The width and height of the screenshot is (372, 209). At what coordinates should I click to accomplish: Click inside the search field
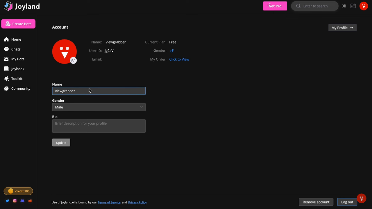click(315, 6)
